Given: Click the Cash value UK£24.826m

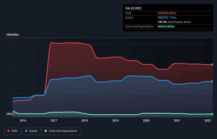Looking at the screenshot, I should pos(166,26).
